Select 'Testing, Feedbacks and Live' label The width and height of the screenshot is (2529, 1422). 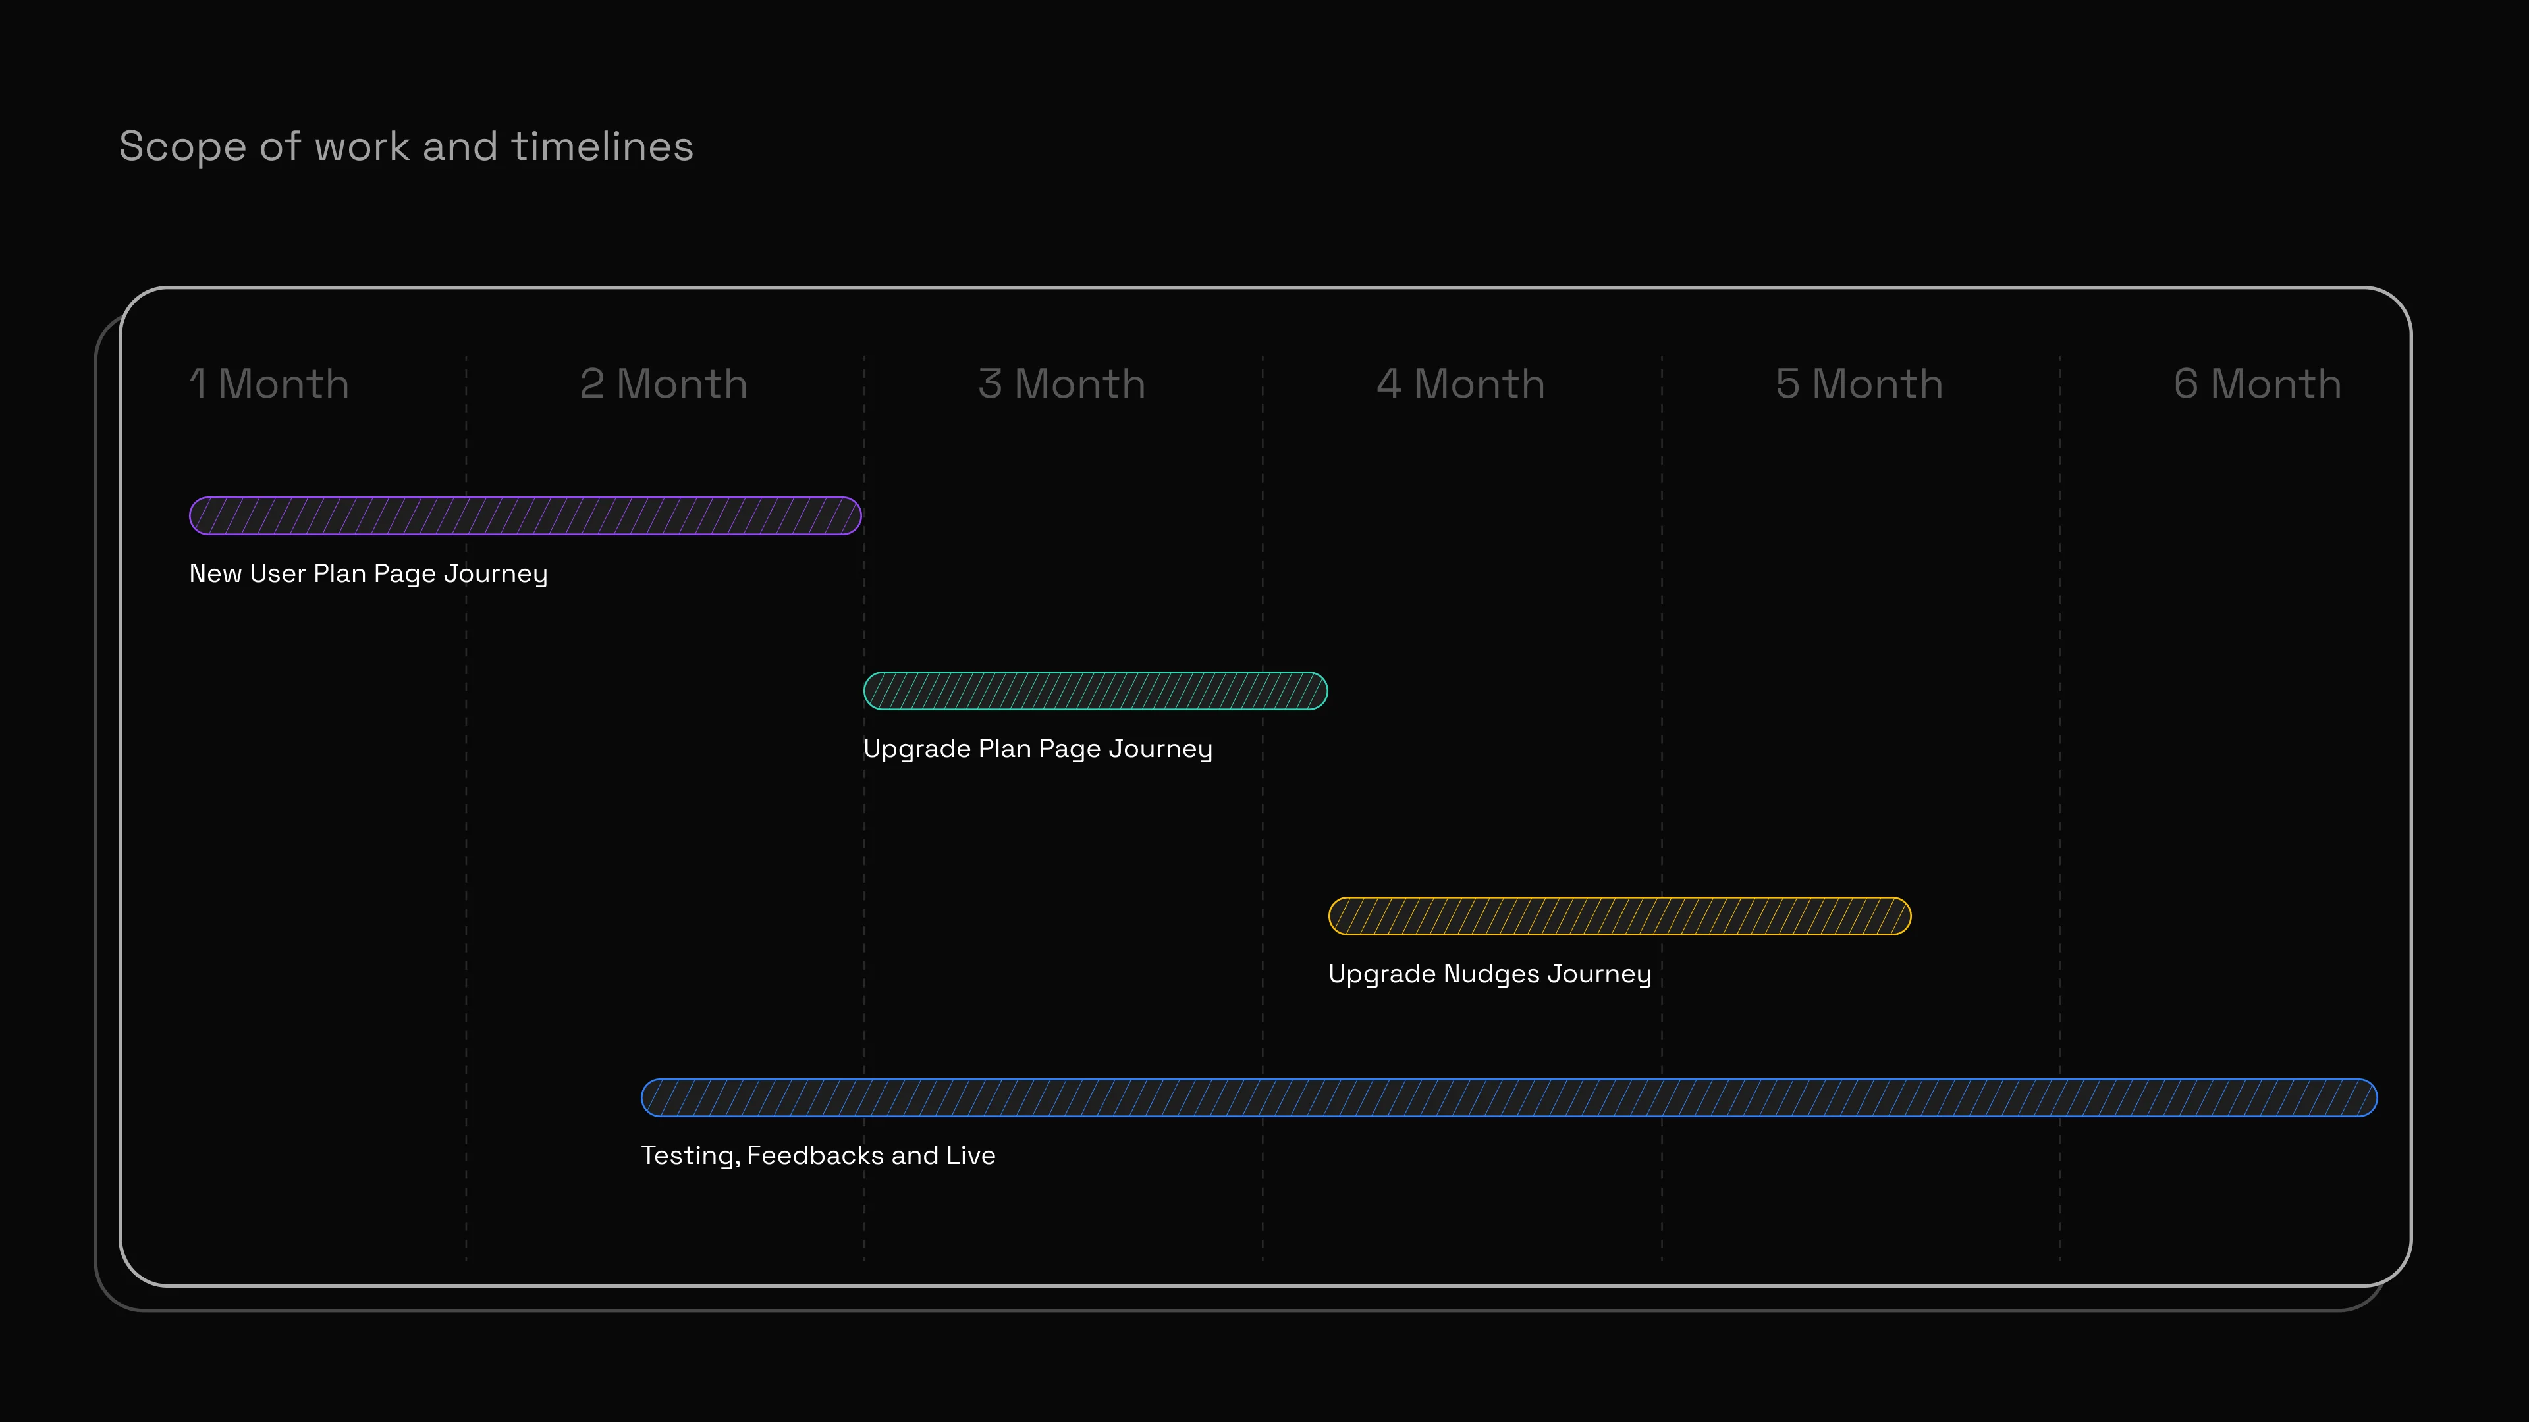[x=818, y=1155]
